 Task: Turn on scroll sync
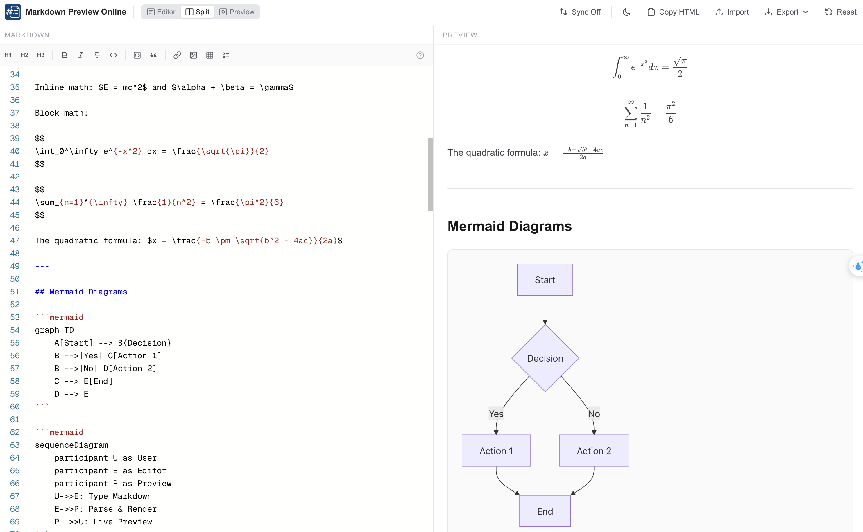579,12
